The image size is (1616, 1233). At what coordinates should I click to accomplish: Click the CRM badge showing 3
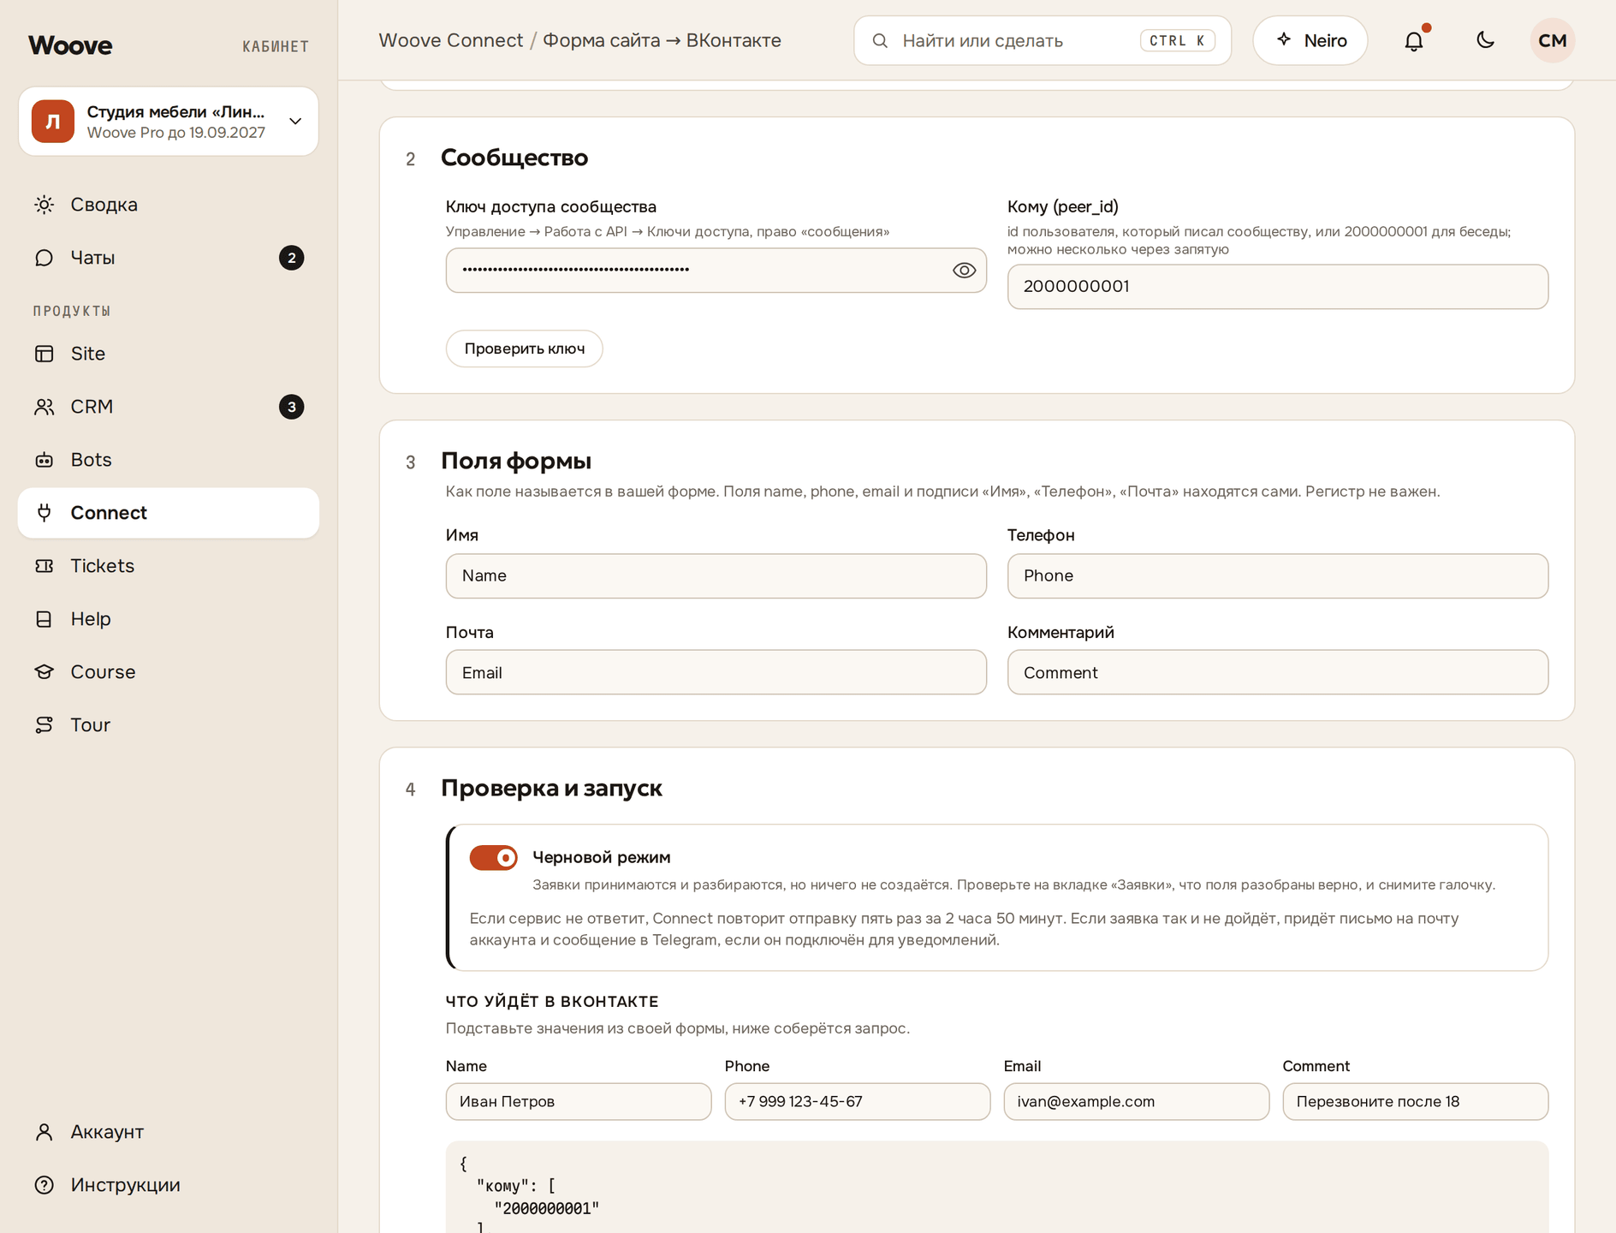[292, 407]
